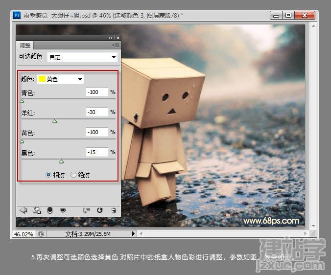
Task: Click the zoom percentage field 46.02%
Action: [24, 234]
